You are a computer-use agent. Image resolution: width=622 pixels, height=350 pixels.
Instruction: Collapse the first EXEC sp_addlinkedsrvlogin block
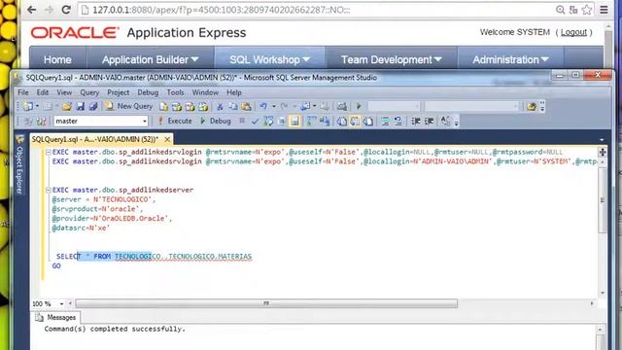click(x=48, y=152)
